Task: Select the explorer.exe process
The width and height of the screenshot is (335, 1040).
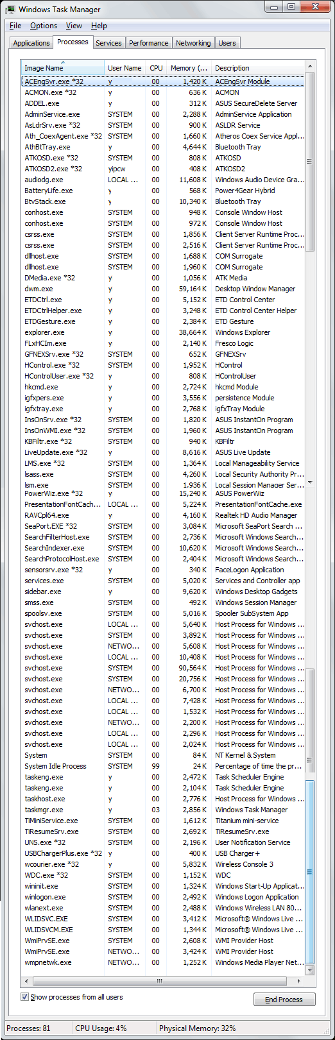Action: pos(163,332)
